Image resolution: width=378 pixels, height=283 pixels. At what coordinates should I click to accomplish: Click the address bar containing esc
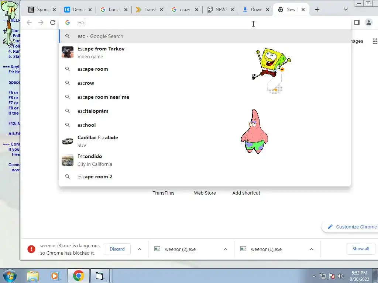coord(205,22)
